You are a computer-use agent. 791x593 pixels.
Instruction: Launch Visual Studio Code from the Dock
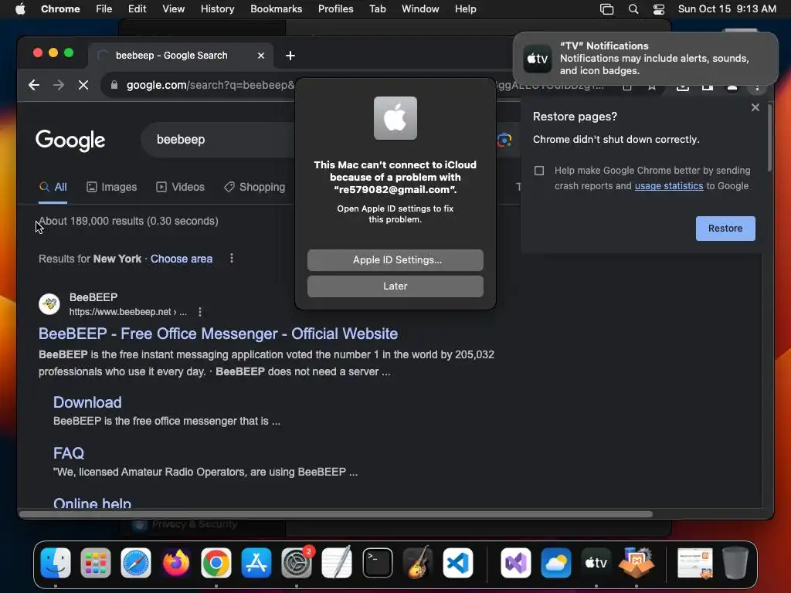click(457, 563)
